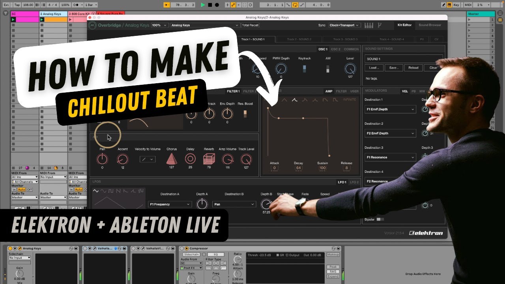Select the last square-shaped envelope icon
The image size is (505, 284).
click(336, 100)
